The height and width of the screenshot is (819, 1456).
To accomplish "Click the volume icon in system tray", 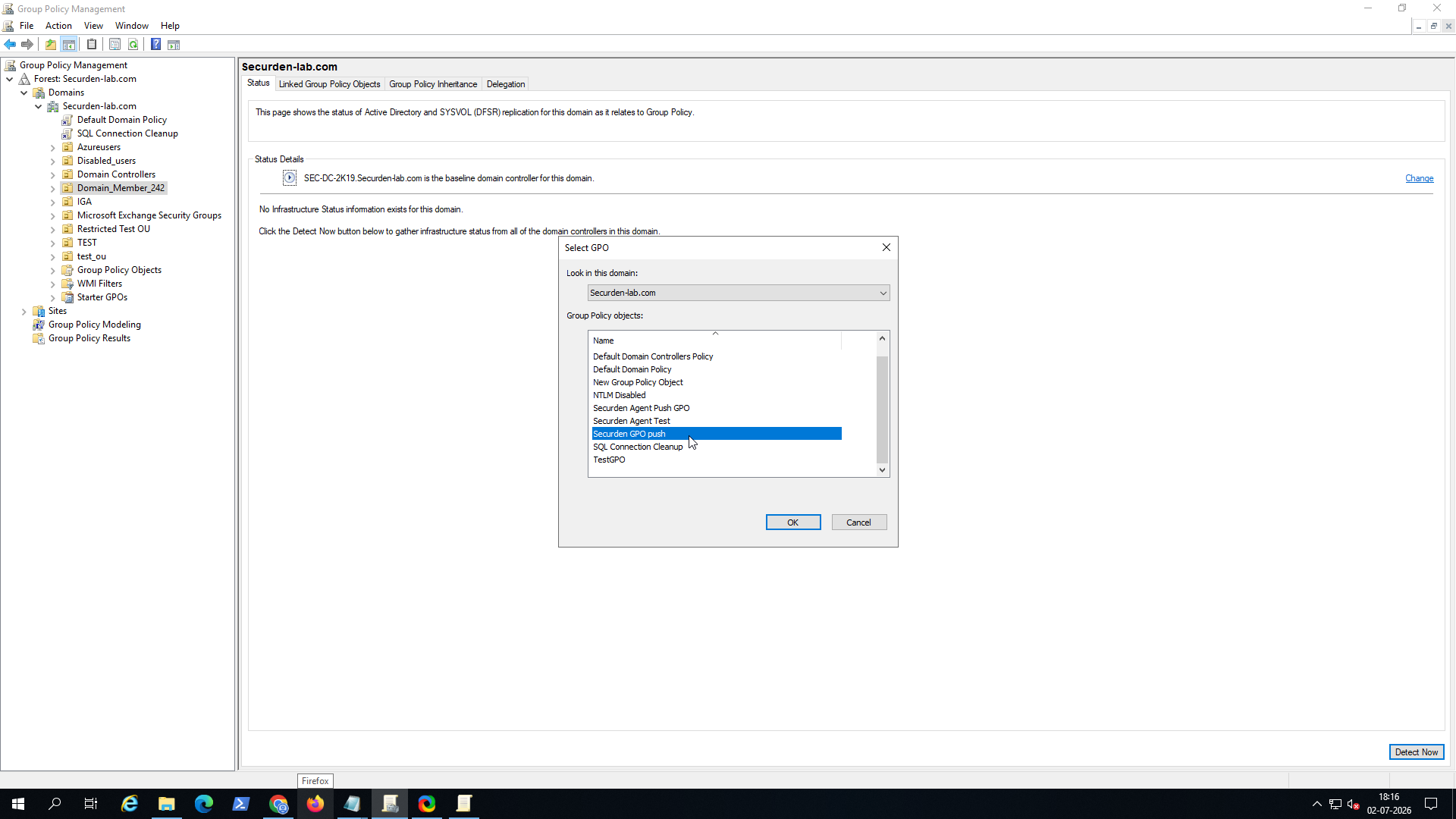I will tap(1354, 804).
